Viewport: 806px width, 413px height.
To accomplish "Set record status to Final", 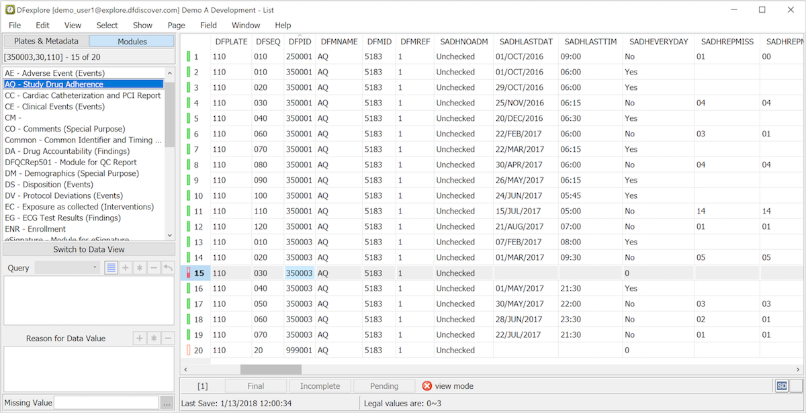I will click(256, 386).
